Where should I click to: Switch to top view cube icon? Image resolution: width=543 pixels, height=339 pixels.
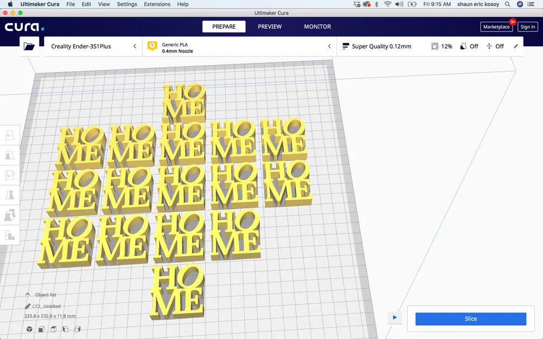point(53,329)
